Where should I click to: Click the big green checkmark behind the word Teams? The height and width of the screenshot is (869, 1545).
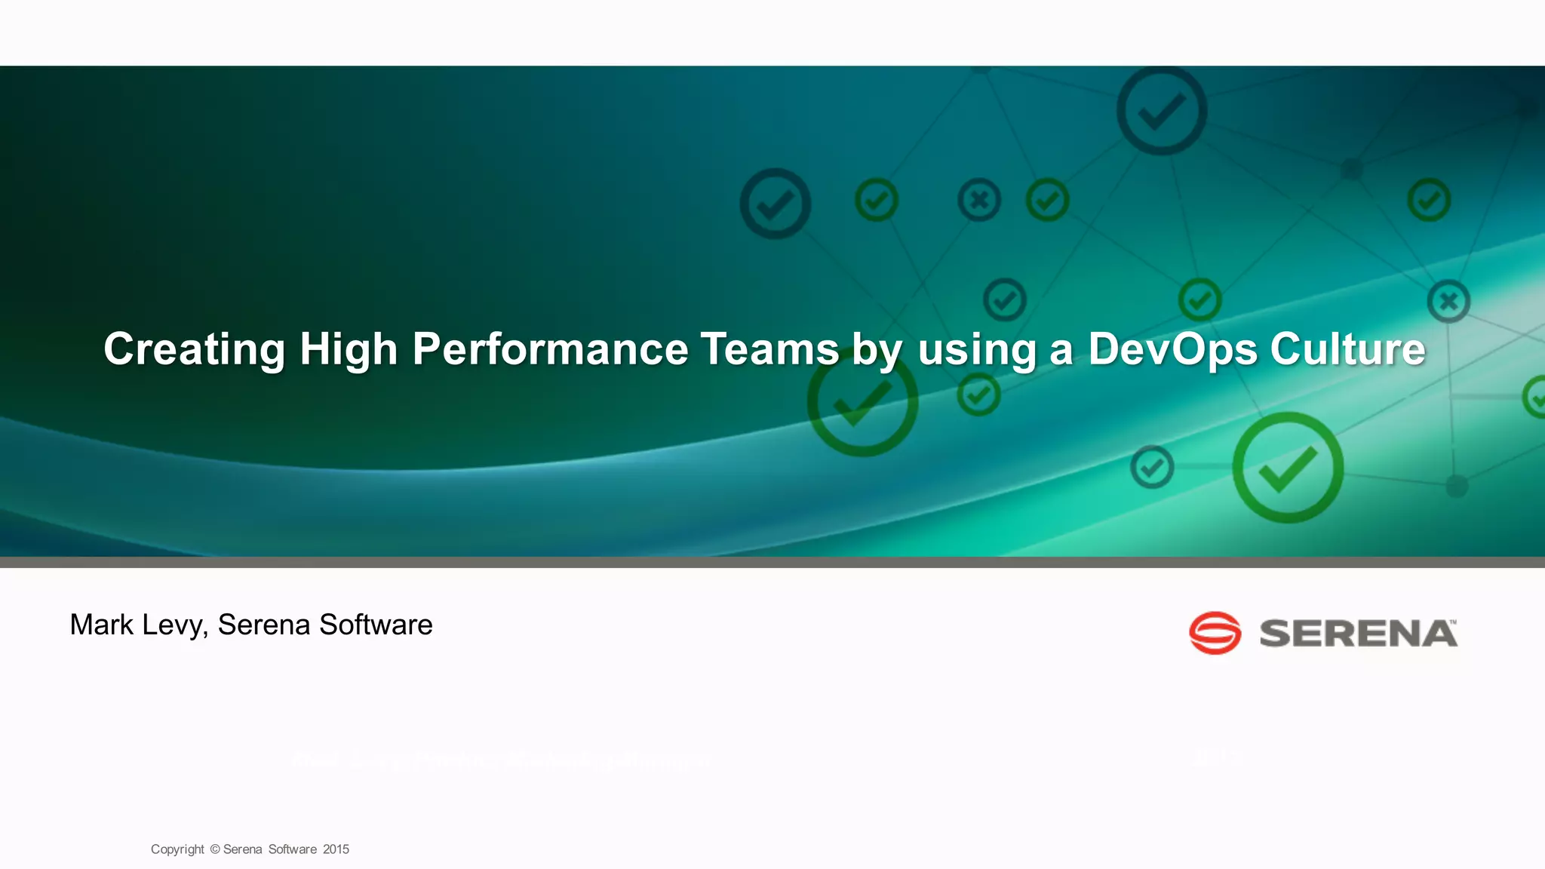[x=862, y=404]
